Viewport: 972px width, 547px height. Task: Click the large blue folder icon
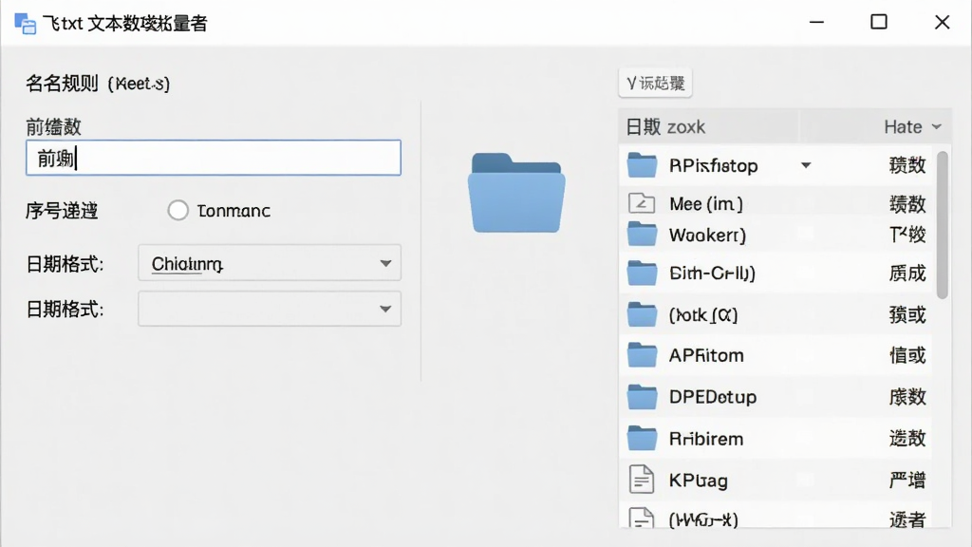516,193
